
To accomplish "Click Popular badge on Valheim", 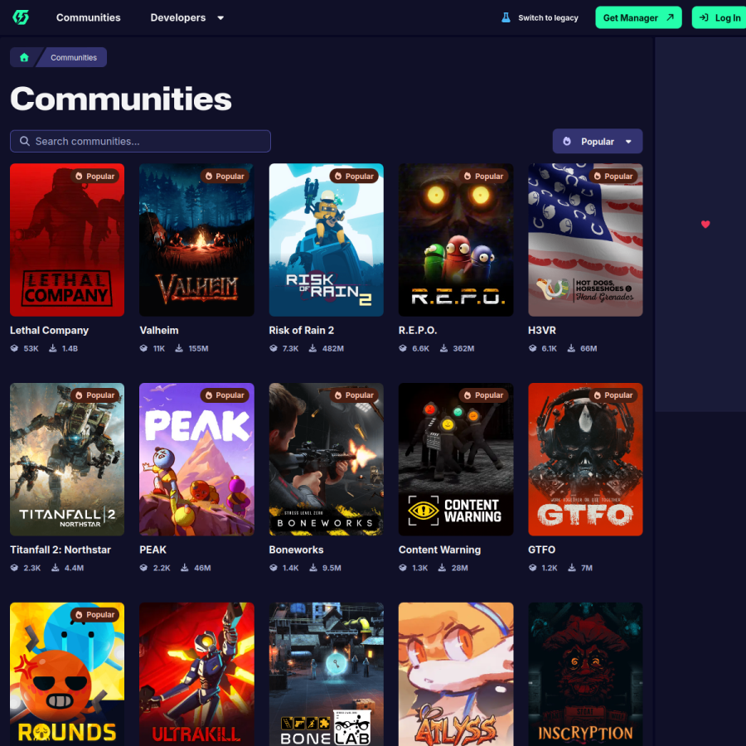I will coord(225,176).
